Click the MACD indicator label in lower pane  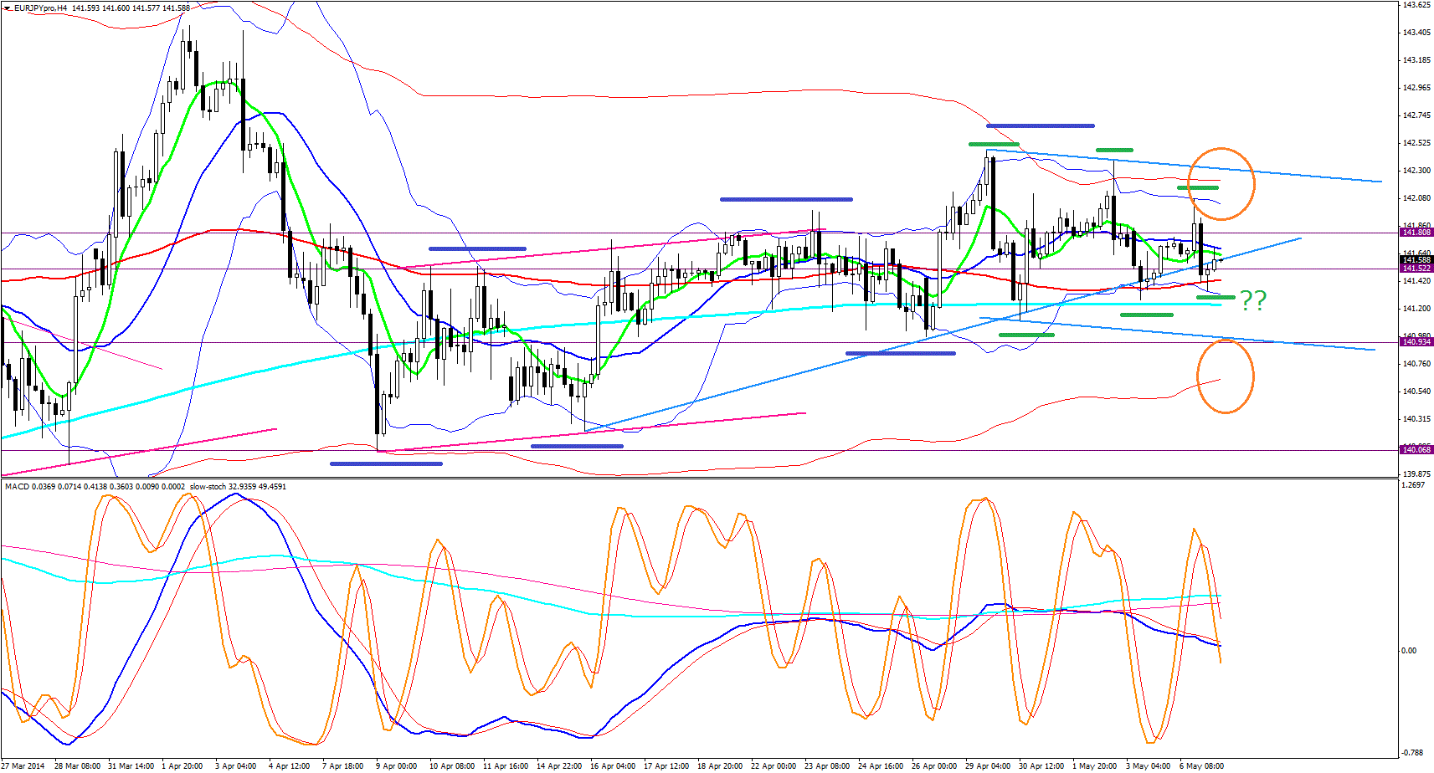pos(17,486)
